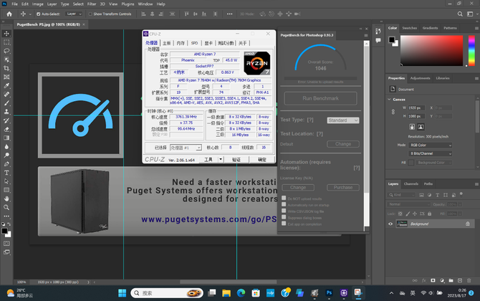
Task: Select the Spot Healing Brush tool
Action: pyautogui.click(x=6, y=95)
